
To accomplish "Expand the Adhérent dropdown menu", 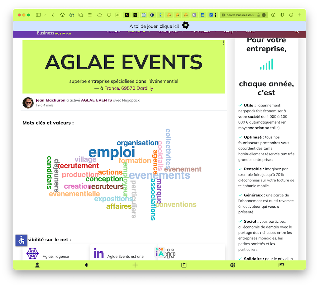I will coord(139,31).
